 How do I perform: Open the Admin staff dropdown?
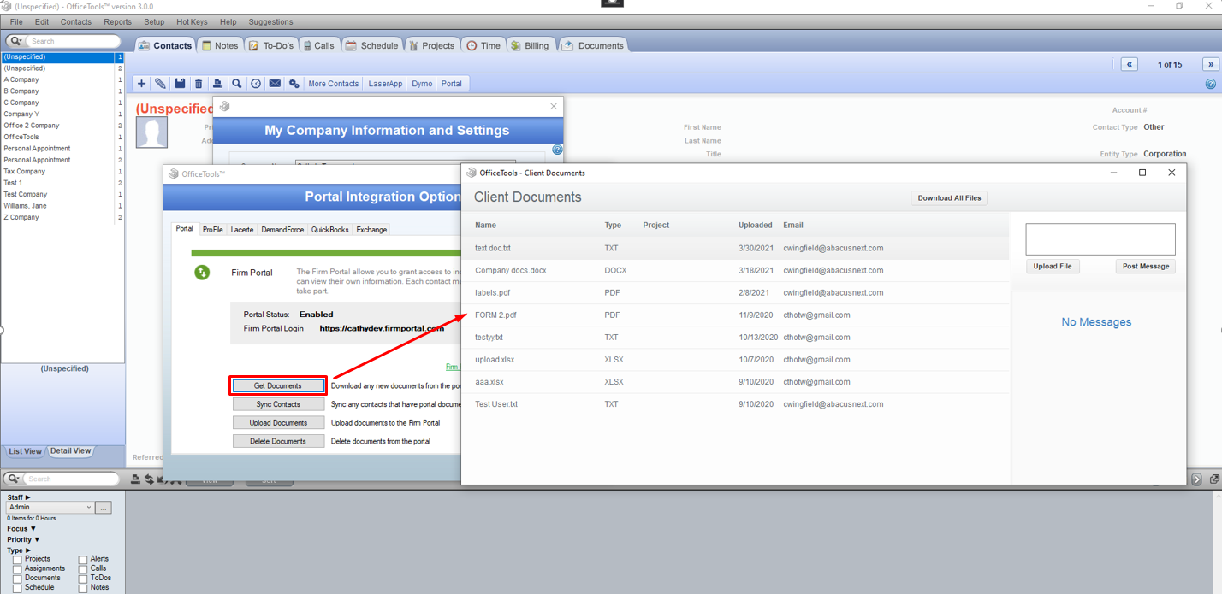click(x=50, y=508)
